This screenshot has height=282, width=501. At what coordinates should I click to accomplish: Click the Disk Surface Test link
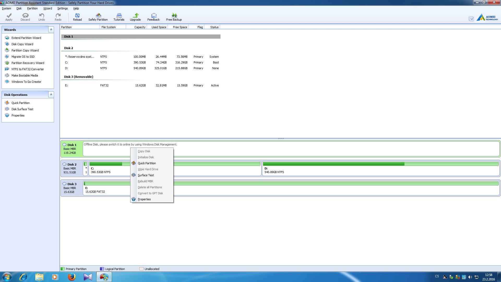coord(22,109)
